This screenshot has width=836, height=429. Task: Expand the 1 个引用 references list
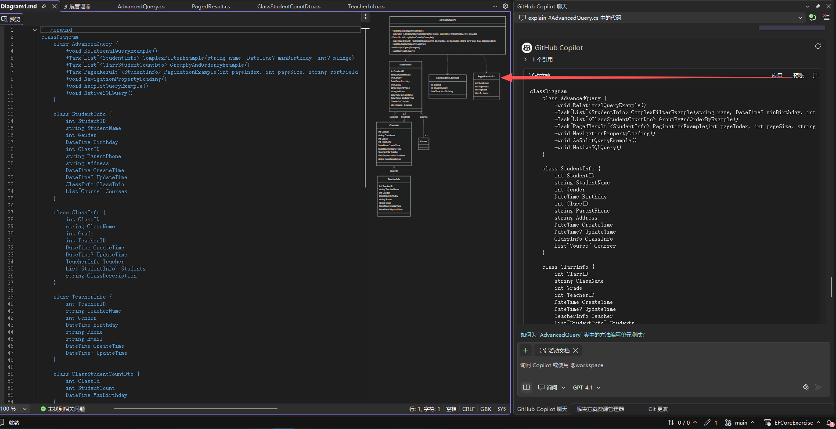[526, 59]
